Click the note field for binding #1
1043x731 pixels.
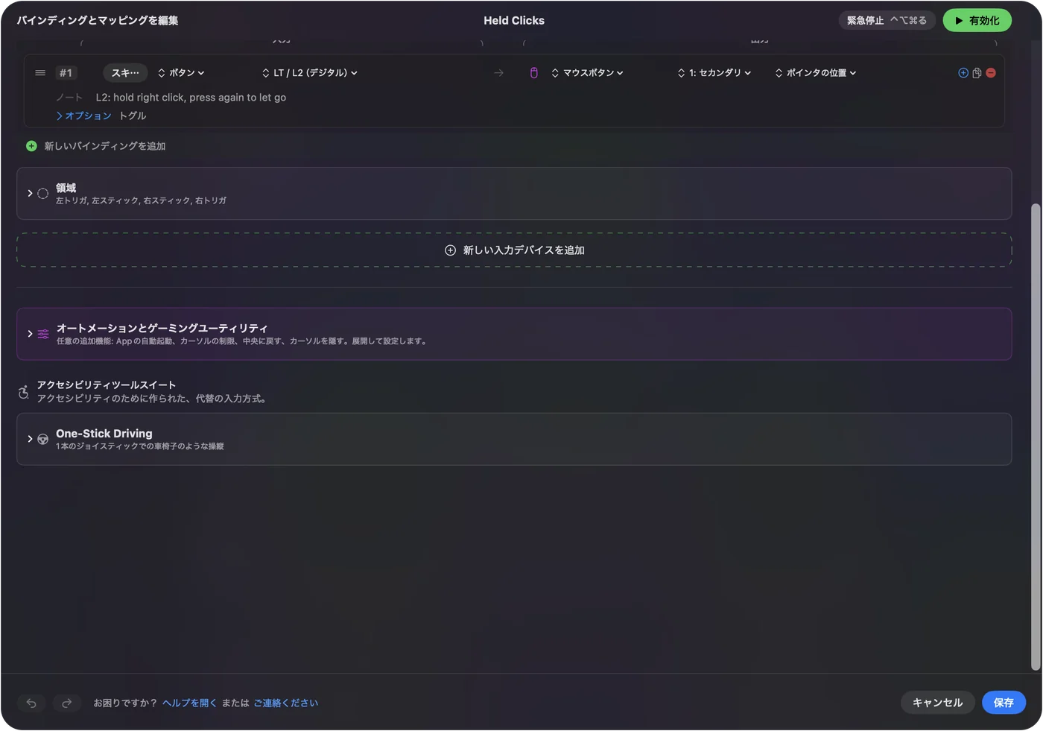pos(191,98)
